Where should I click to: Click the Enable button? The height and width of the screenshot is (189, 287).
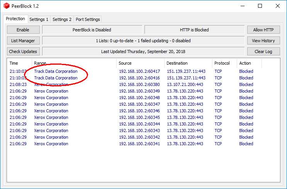[x=23, y=30]
